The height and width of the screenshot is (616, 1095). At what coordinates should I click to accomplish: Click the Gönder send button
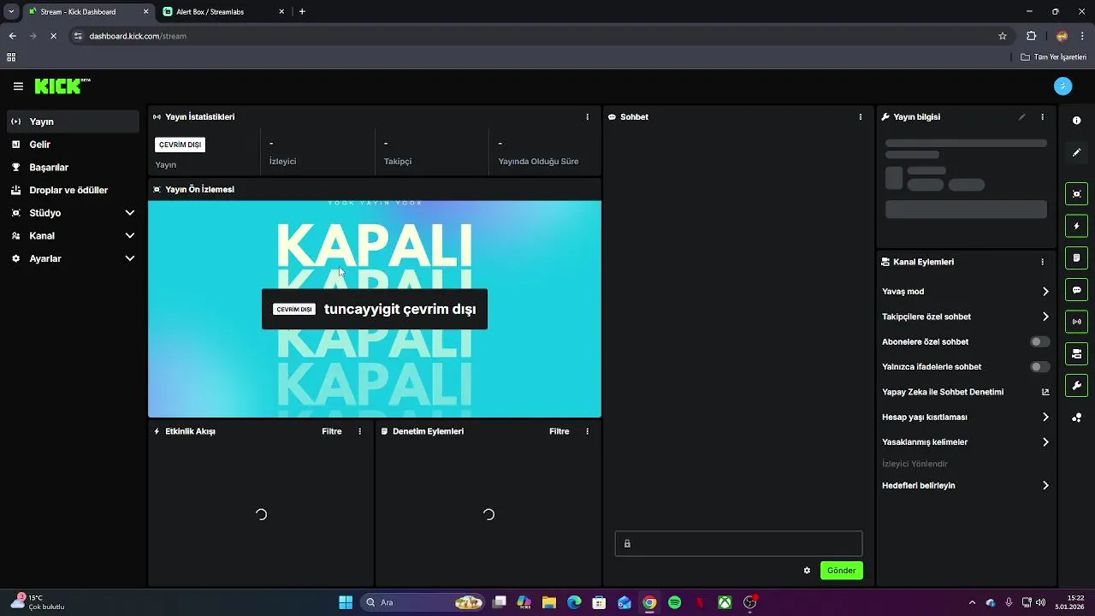841,571
